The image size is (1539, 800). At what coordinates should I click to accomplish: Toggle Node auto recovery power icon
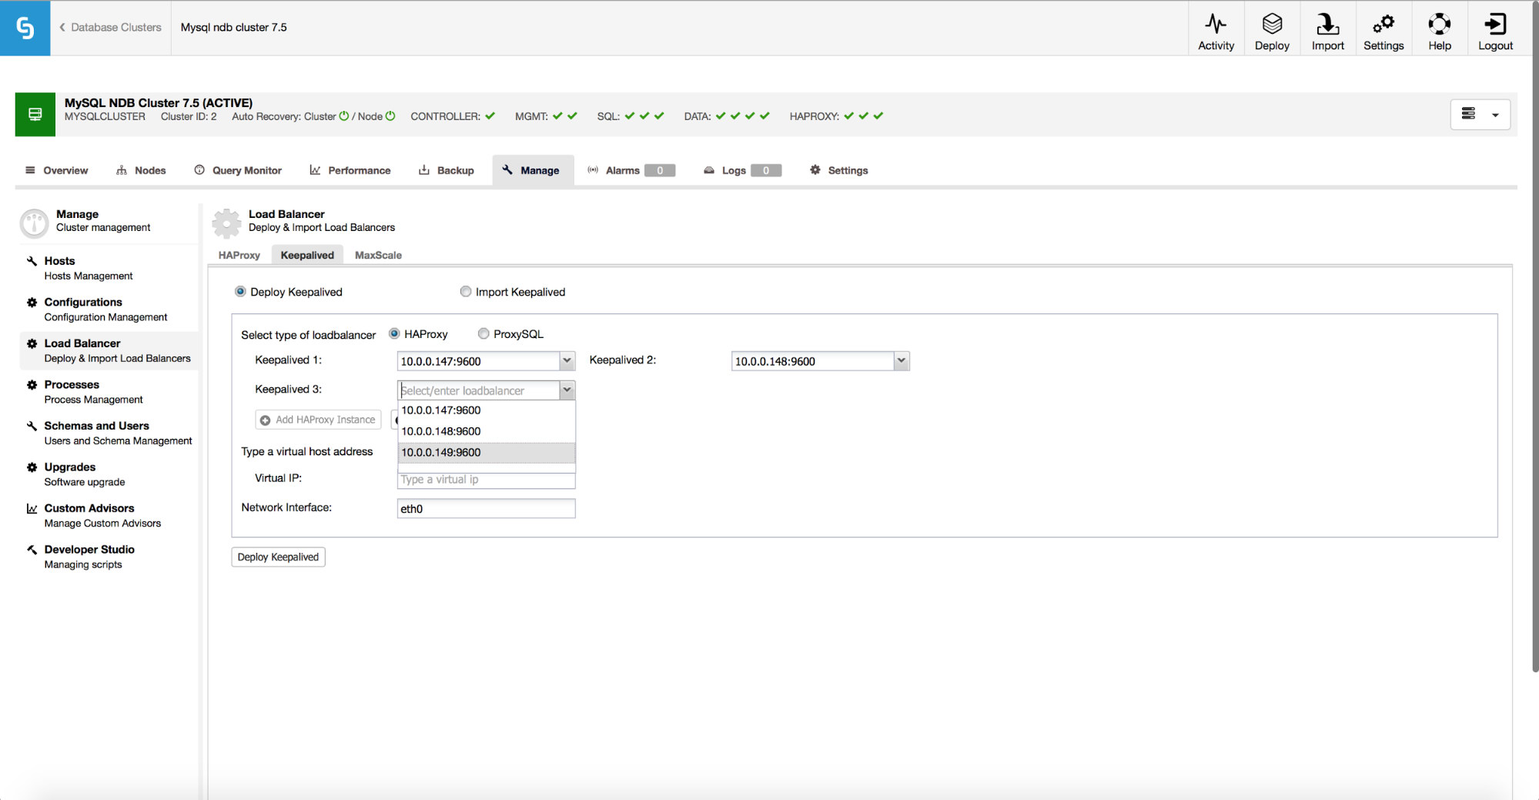pyautogui.click(x=390, y=116)
